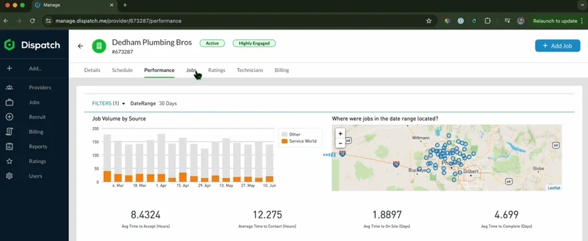Open Providers via its people icon
Image resolution: width=588 pixels, height=241 pixels.
(x=9, y=88)
